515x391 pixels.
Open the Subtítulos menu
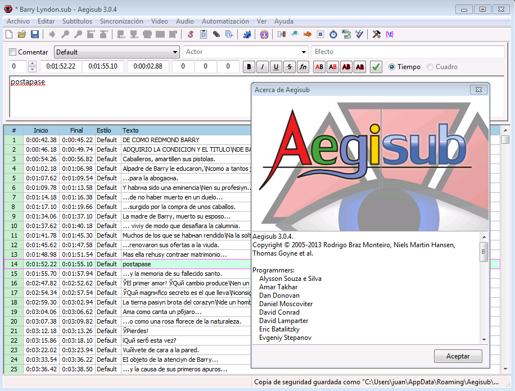click(77, 21)
